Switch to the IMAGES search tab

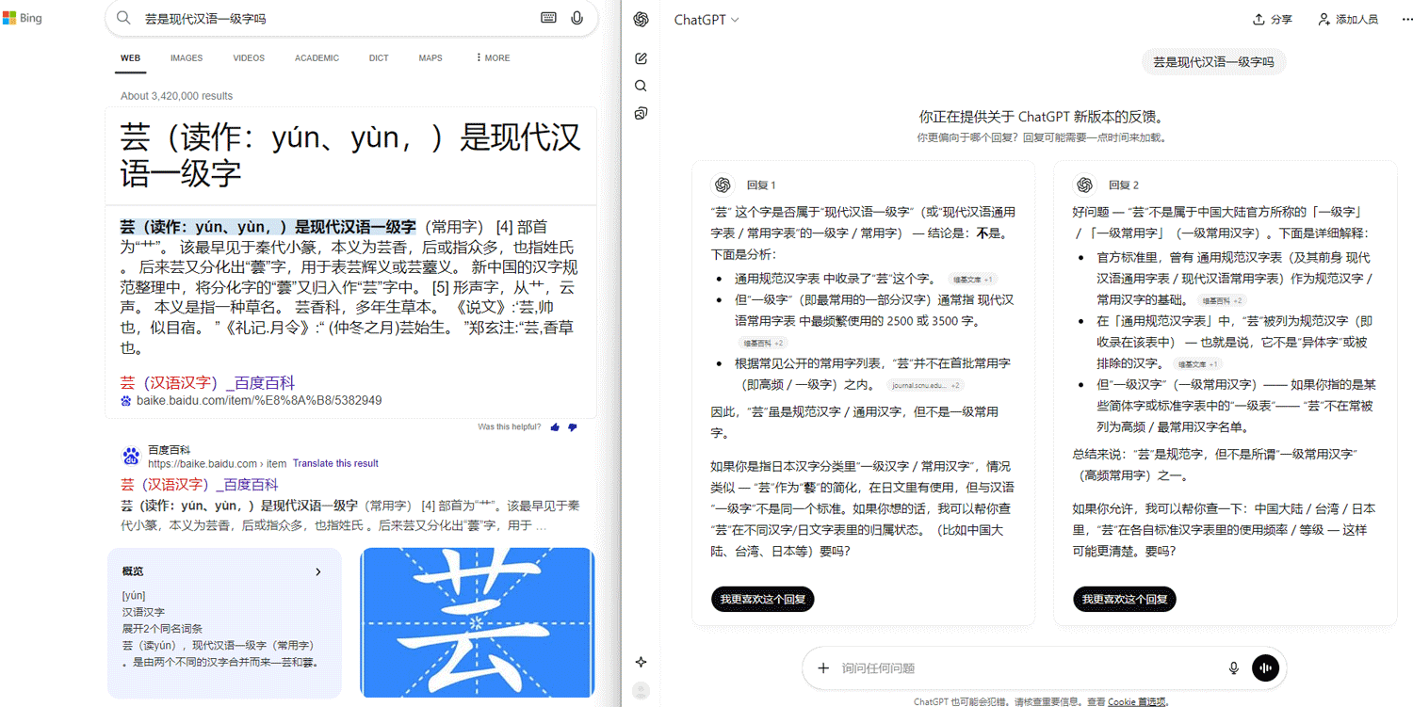click(x=187, y=58)
